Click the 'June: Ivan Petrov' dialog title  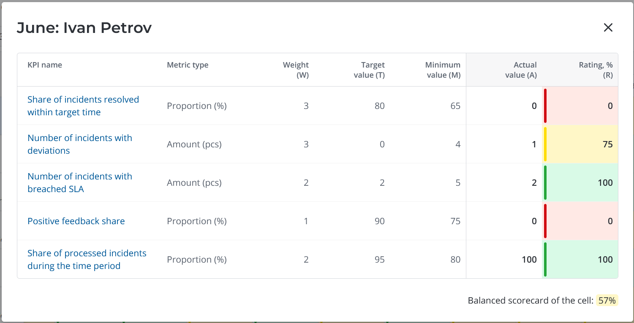(x=84, y=28)
